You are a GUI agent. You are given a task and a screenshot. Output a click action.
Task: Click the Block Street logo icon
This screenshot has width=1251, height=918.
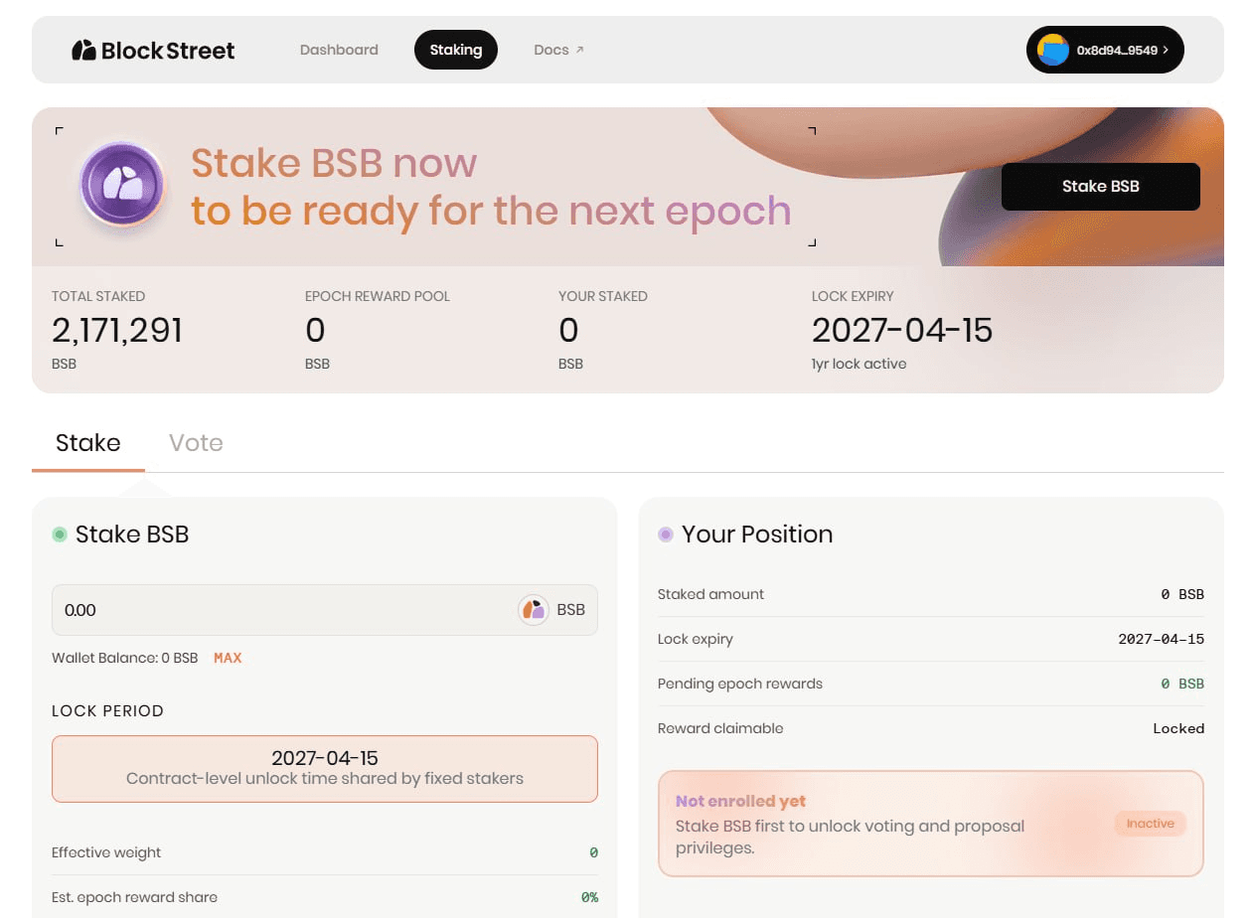tap(83, 51)
